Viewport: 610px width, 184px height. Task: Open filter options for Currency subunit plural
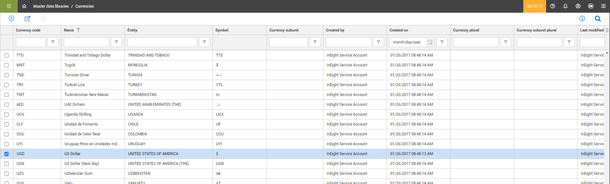[569, 42]
